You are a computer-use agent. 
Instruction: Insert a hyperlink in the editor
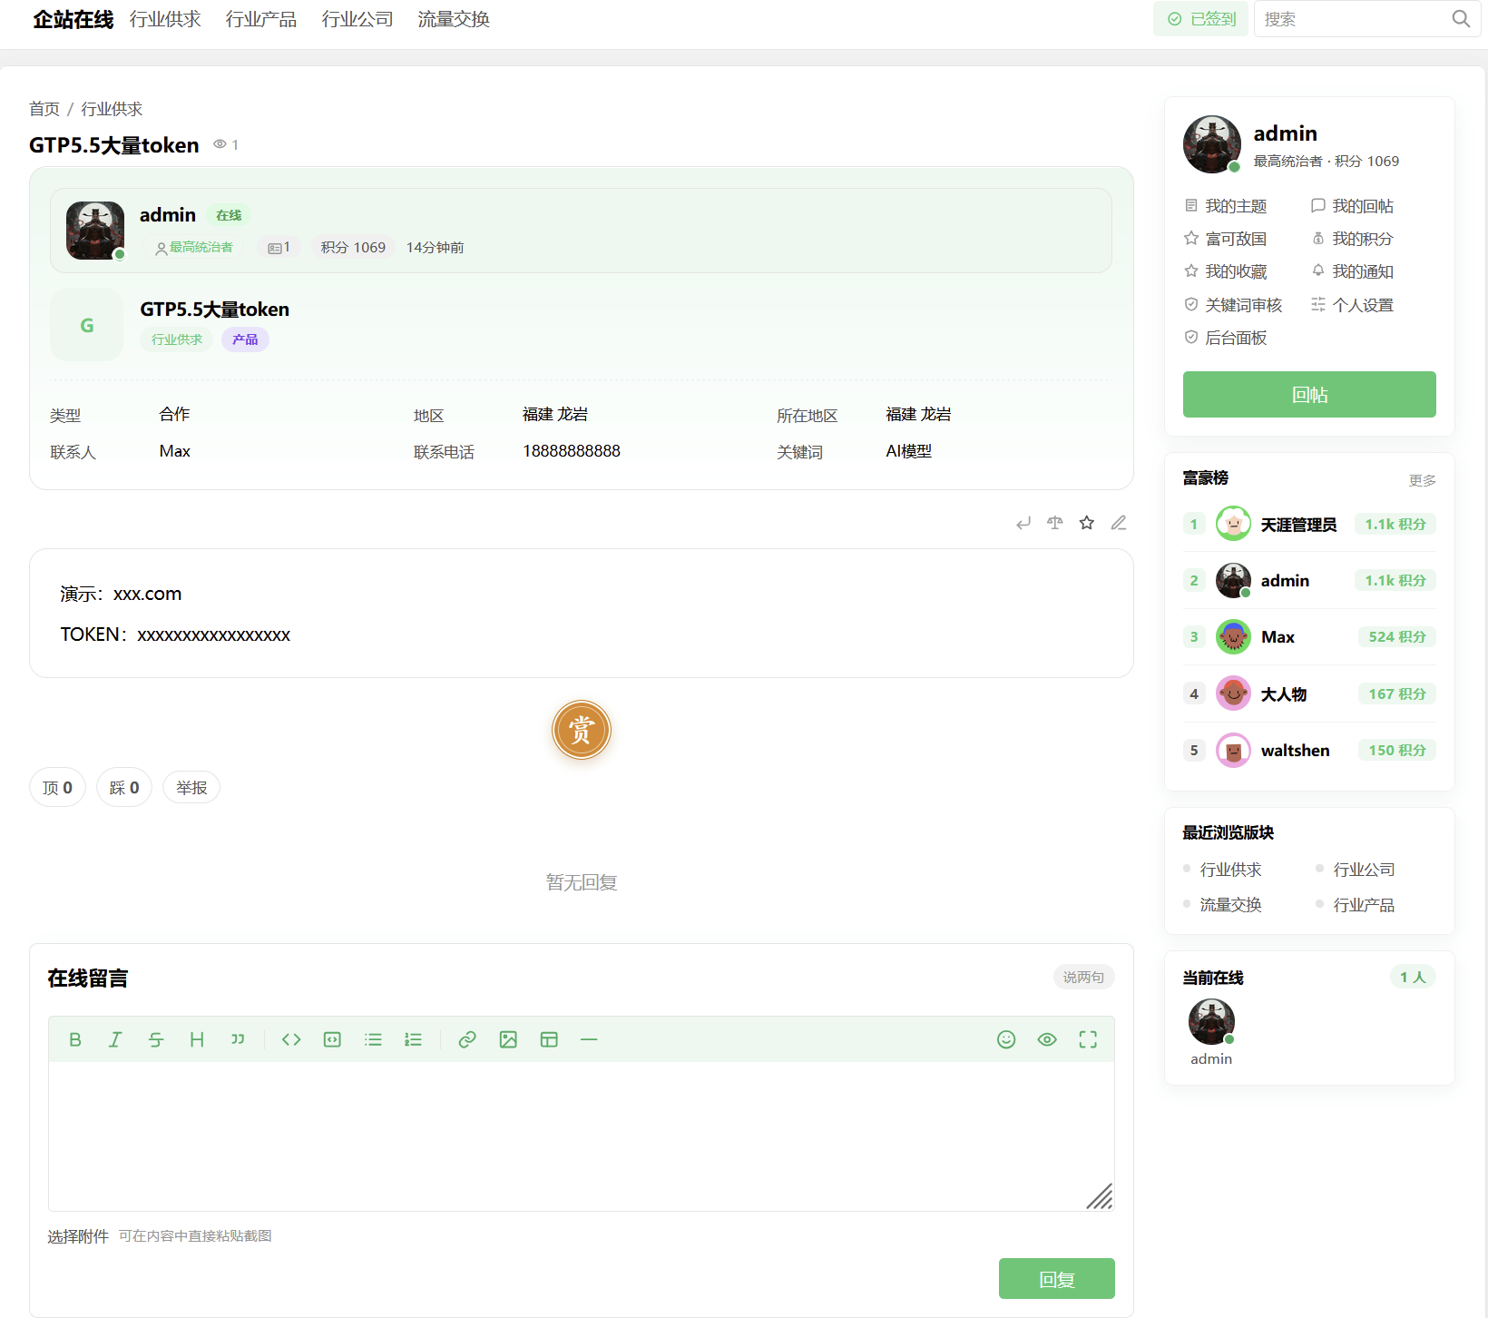point(467,1039)
